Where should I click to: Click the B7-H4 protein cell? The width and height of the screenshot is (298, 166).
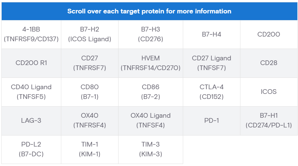tap(211, 35)
